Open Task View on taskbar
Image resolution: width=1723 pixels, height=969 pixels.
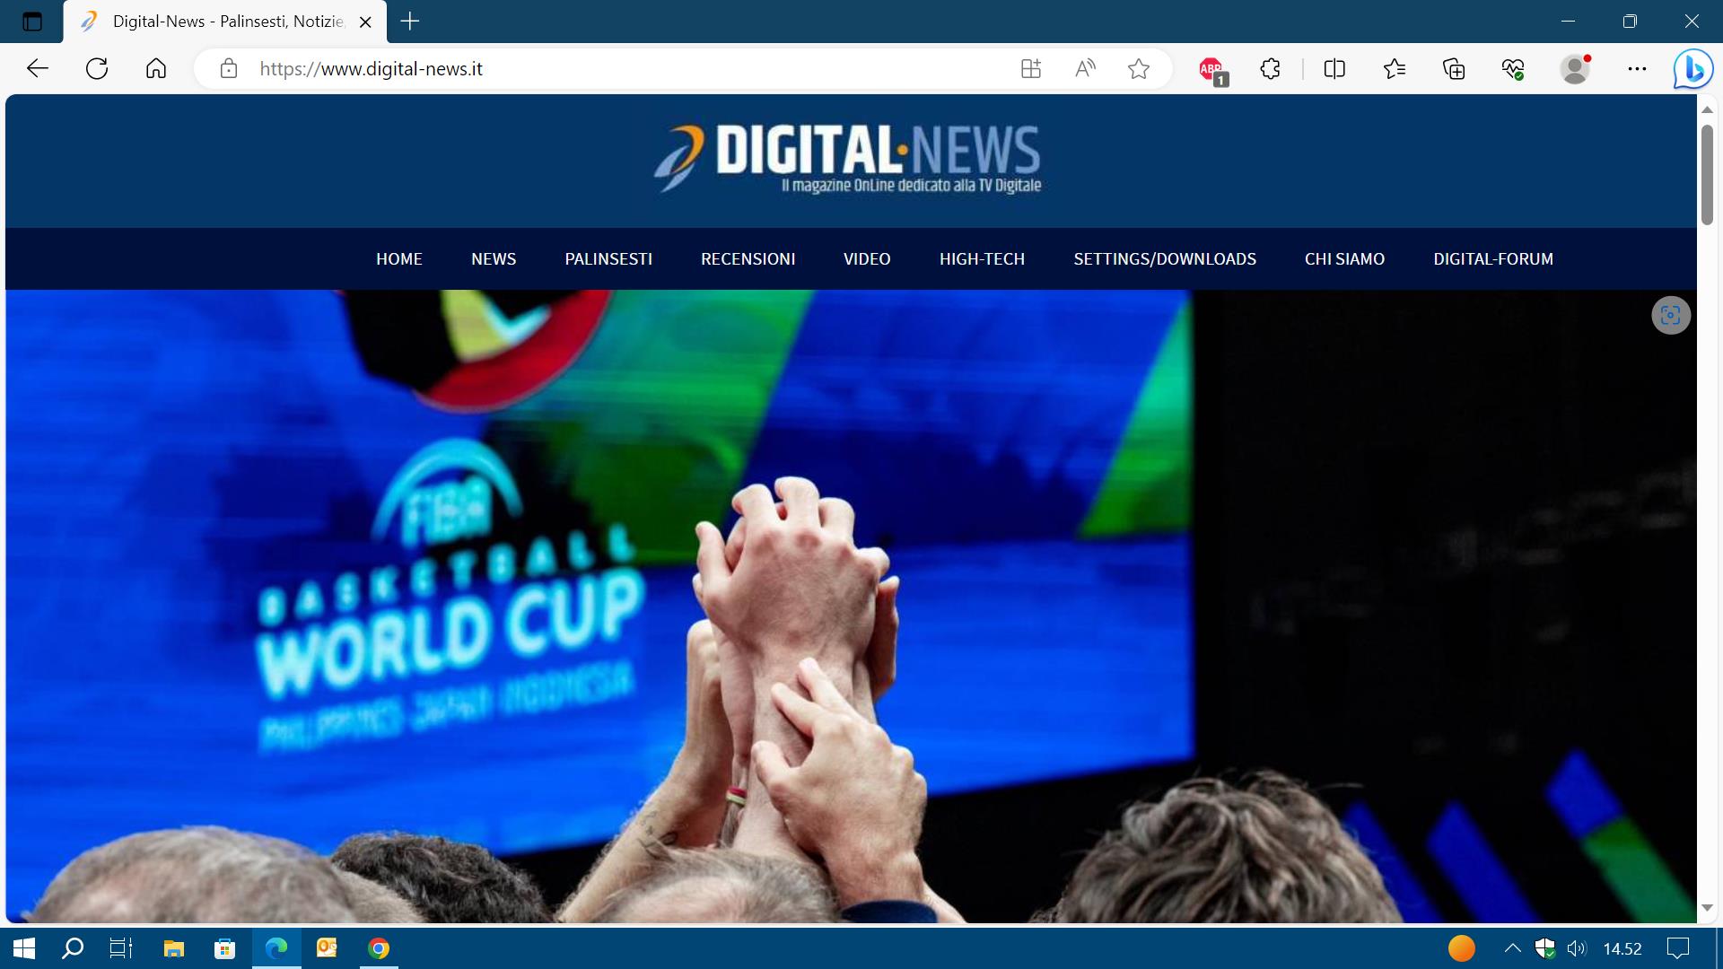(121, 948)
